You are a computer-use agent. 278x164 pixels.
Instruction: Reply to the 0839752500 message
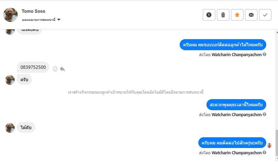62,69
